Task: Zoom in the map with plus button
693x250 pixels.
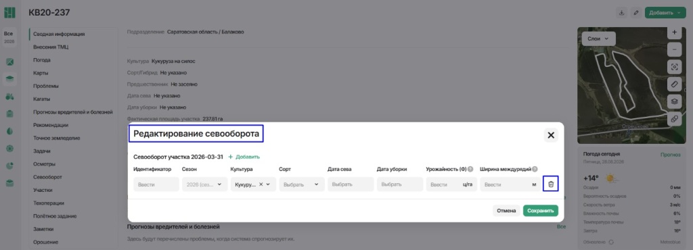Action: click(674, 32)
